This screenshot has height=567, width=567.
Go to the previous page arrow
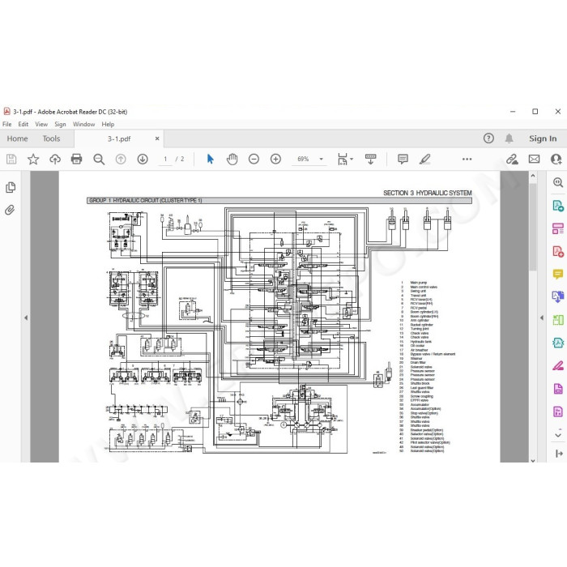[121, 159]
